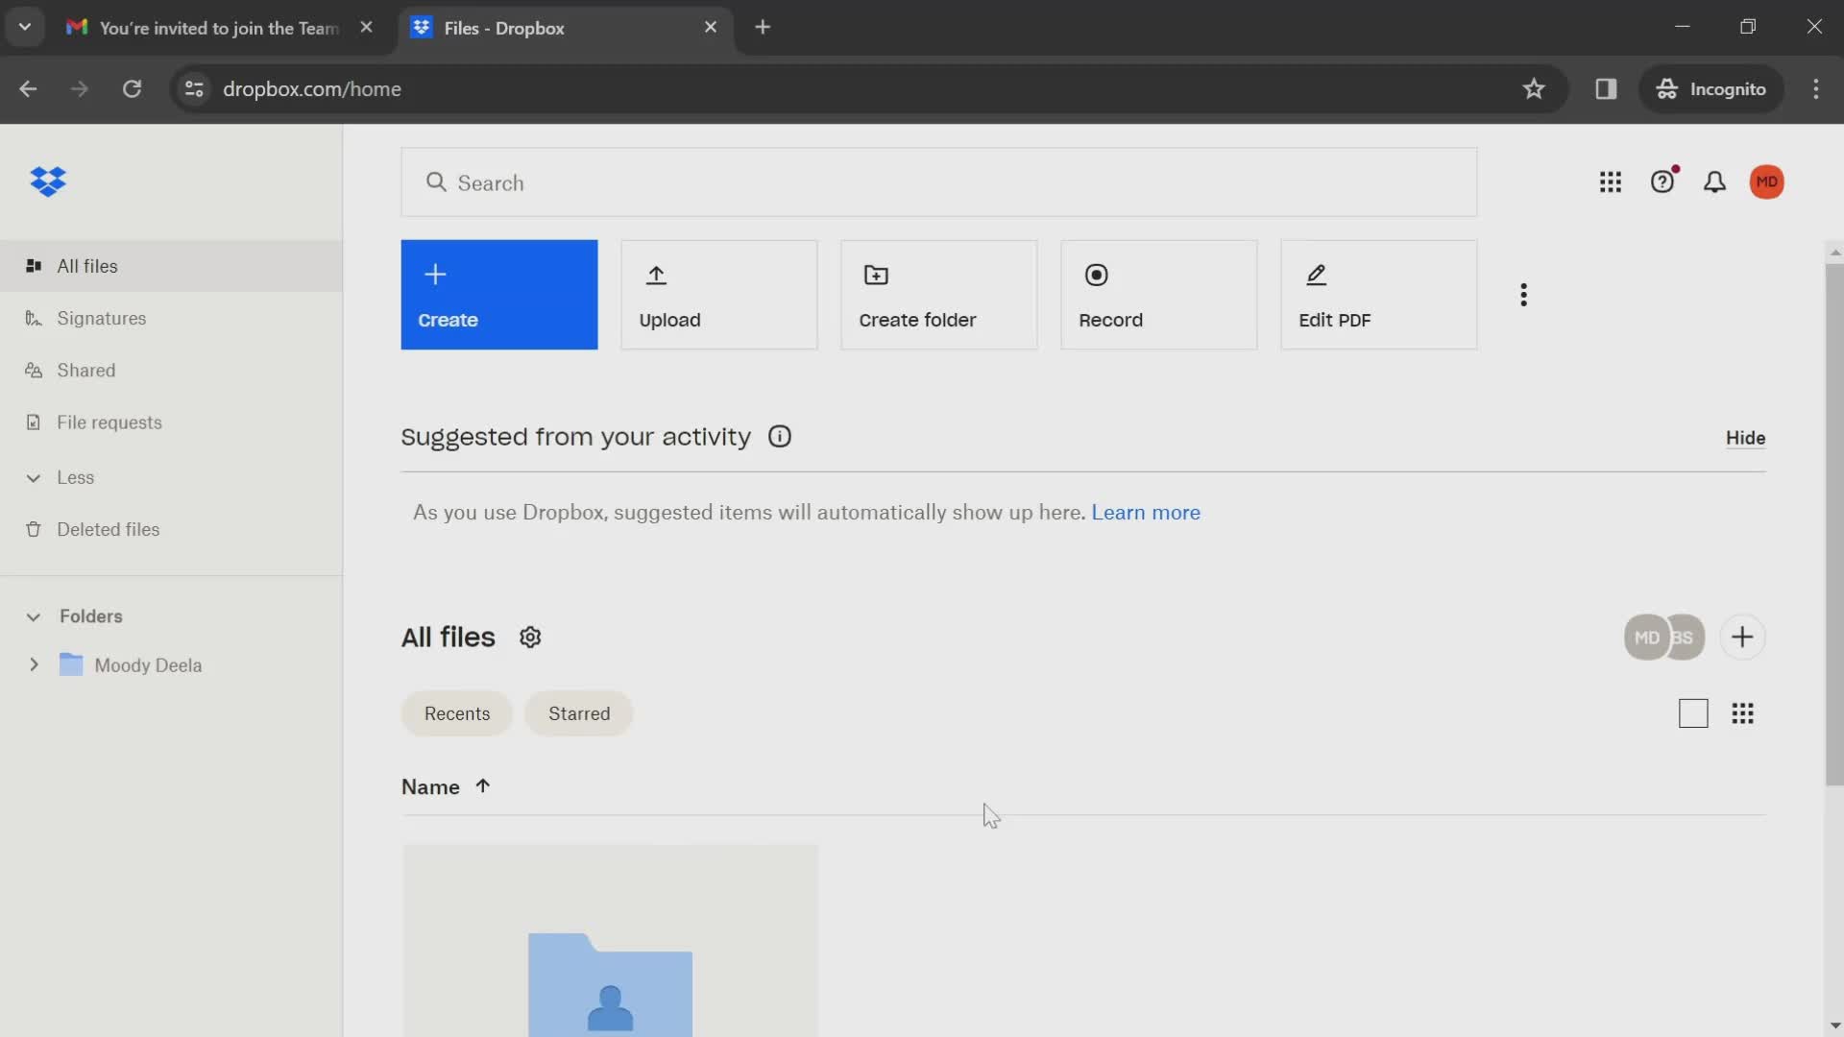Click the Dropbox logo in sidebar
The width and height of the screenshot is (1844, 1037).
(48, 181)
